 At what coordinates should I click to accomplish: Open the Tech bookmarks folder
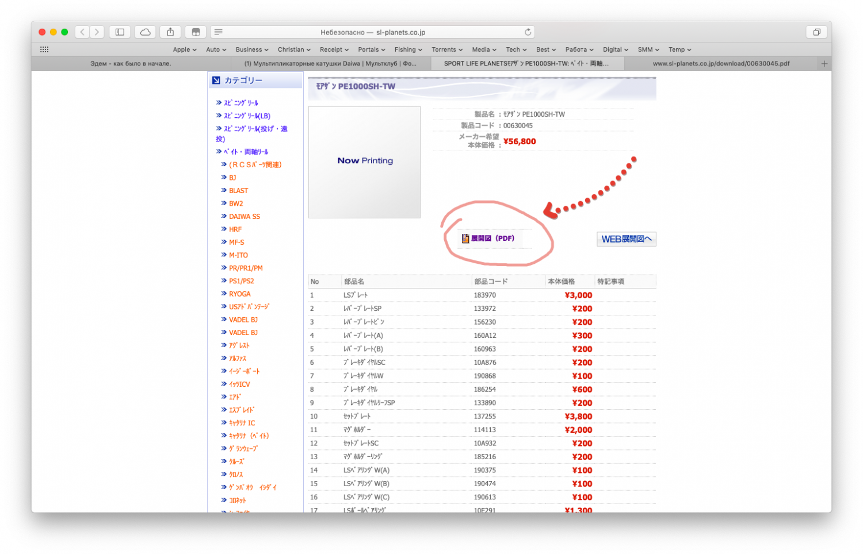(x=517, y=49)
